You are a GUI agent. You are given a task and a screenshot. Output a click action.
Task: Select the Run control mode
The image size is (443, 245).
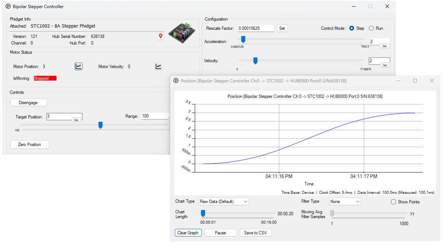pos(371,28)
